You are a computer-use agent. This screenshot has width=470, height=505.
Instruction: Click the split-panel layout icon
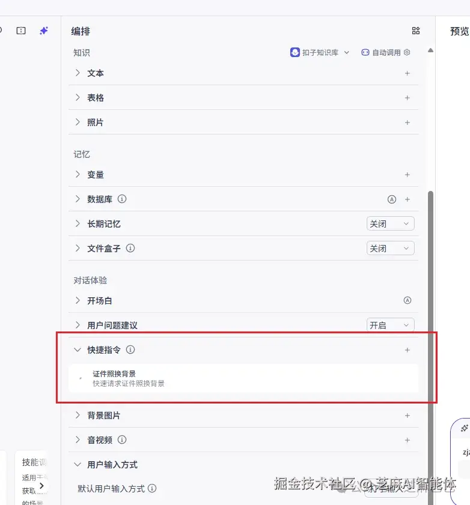tap(21, 31)
